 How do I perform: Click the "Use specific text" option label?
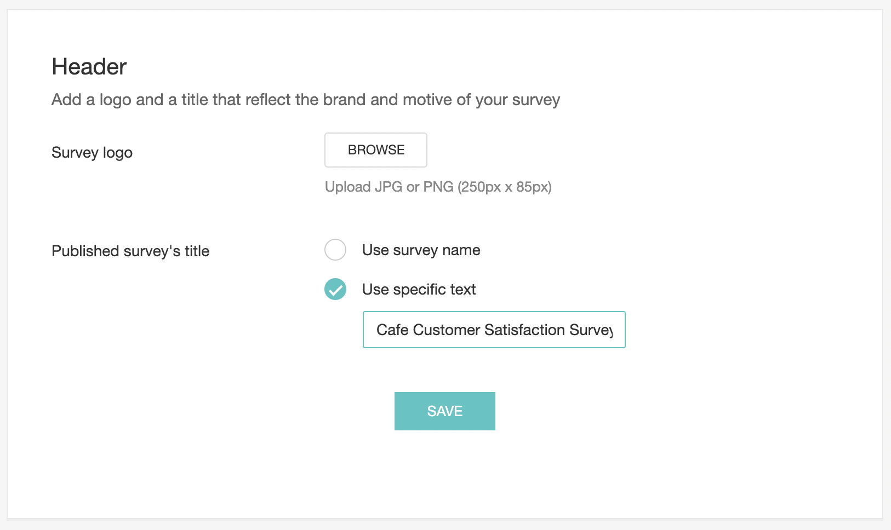[419, 289]
